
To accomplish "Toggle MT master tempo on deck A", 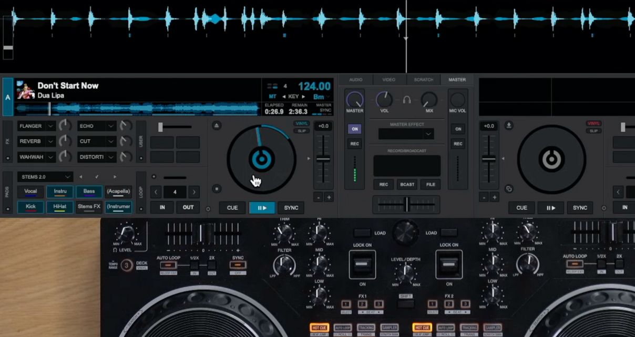I will click(x=272, y=97).
